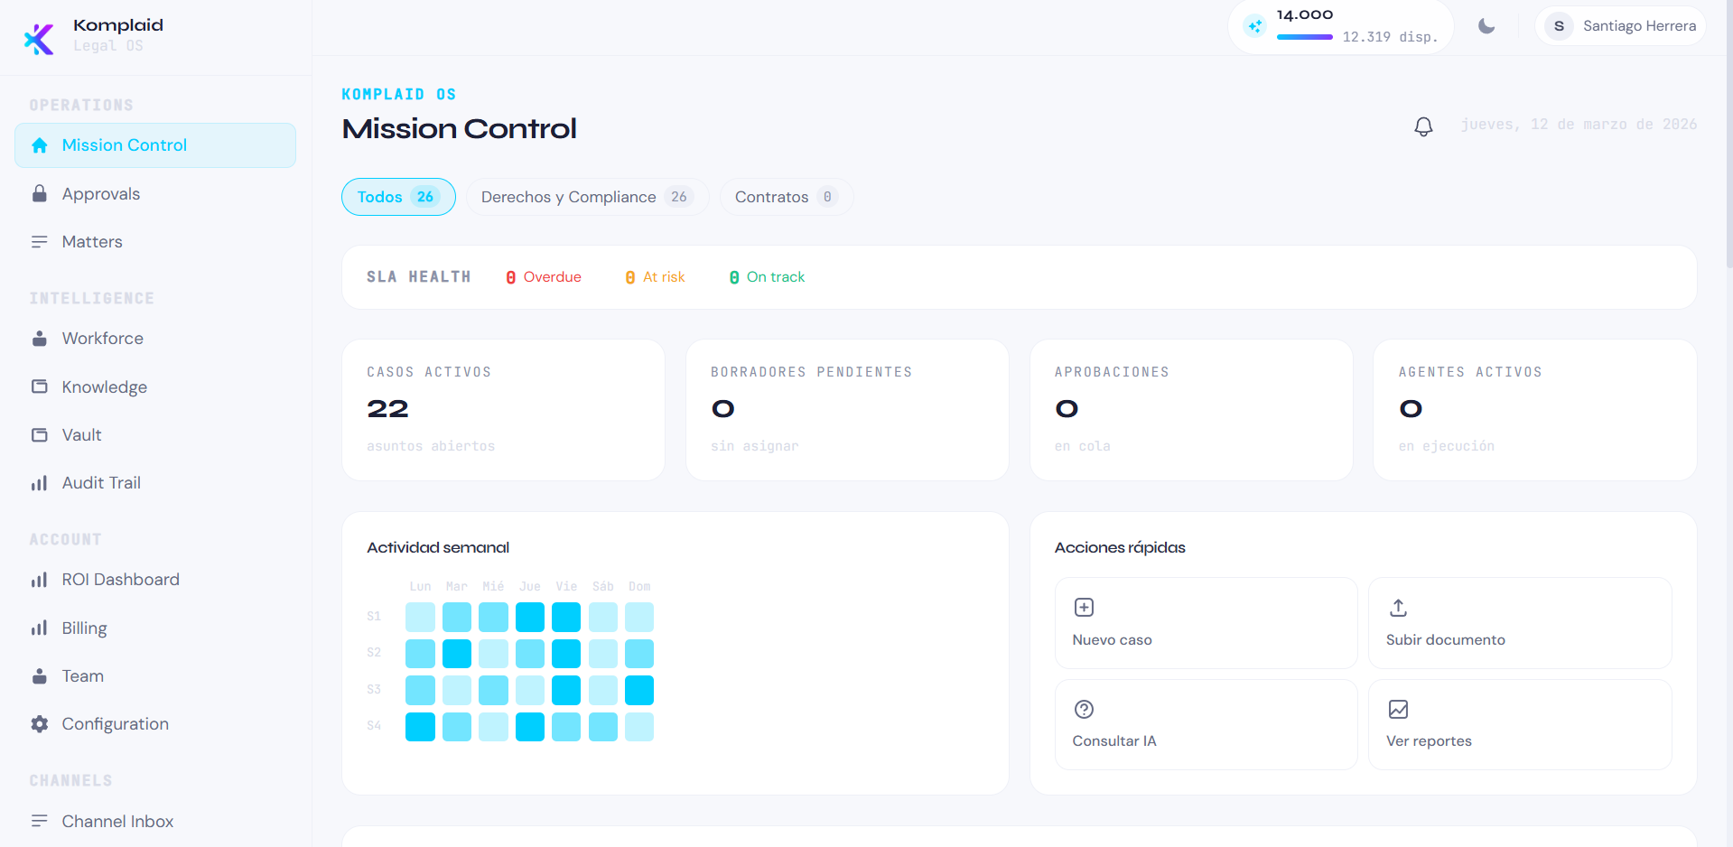Click S2 Tuesday activity cell
Screen dimensions: 1733x847
click(x=457, y=654)
